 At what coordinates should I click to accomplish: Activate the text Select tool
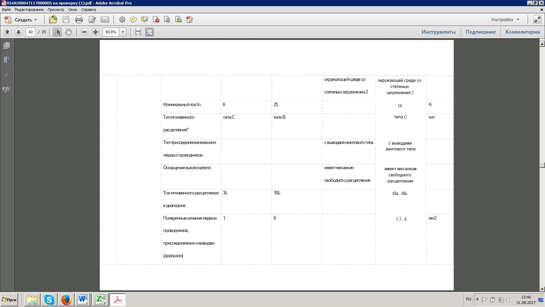click(57, 32)
